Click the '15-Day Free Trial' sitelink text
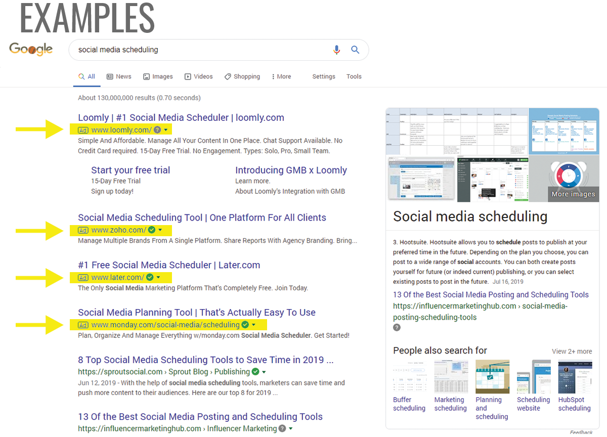This screenshot has height=437, width=607. click(116, 181)
